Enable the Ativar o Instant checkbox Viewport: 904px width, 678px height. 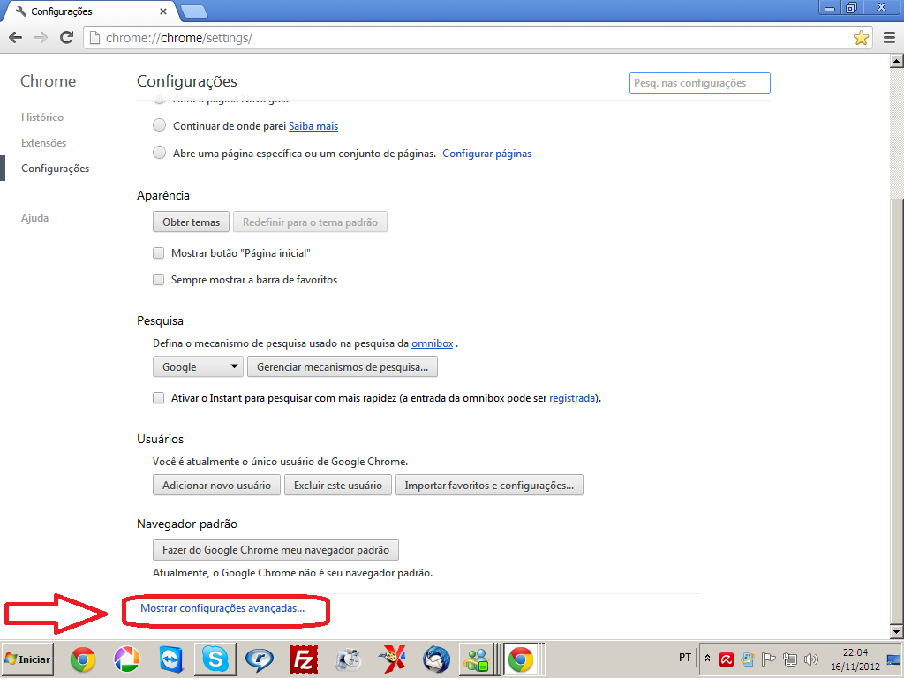(x=158, y=398)
